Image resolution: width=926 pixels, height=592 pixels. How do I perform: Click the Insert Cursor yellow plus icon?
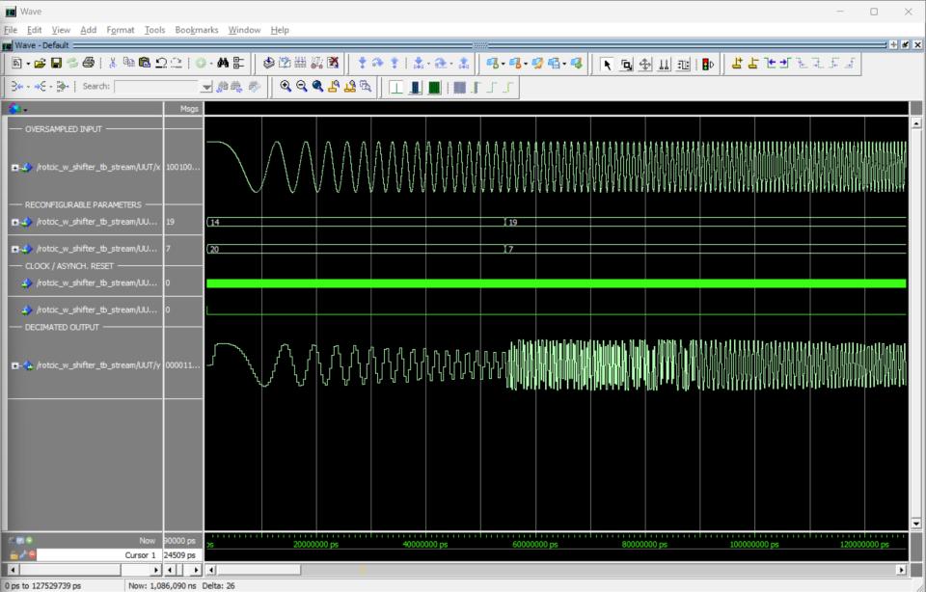737,64
